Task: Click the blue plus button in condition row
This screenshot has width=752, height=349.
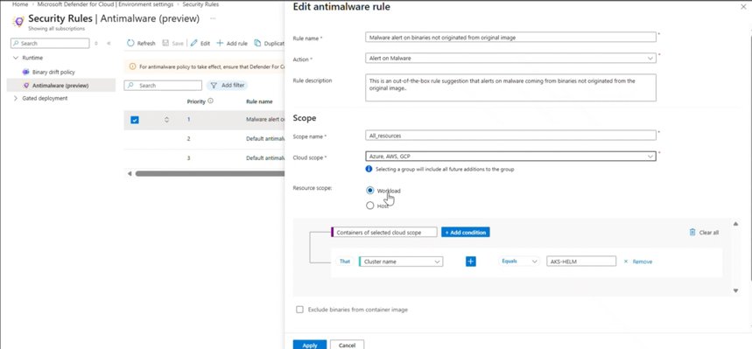Action: [471, 262]
